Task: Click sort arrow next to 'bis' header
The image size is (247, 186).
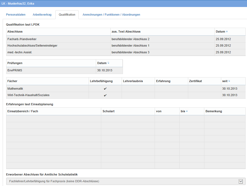Action: pos(187,111)
